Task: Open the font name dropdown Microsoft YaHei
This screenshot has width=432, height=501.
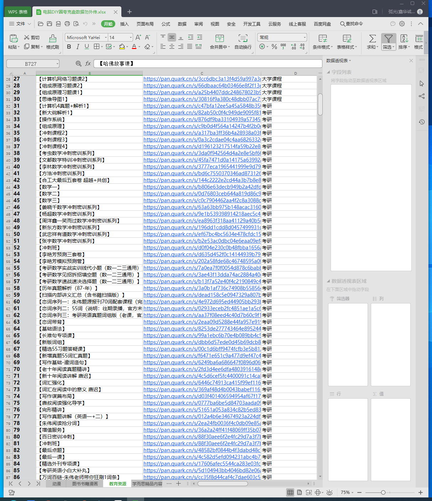Action: coord(106,37)
